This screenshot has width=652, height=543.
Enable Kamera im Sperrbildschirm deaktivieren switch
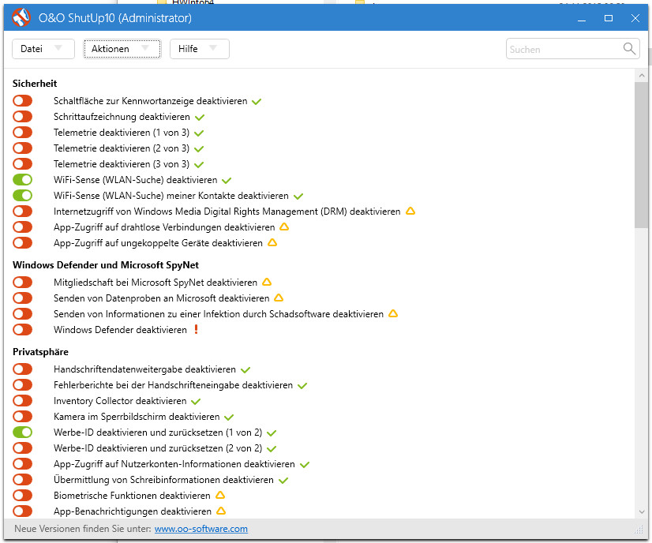pyautogui.click(x=22, y=417)
